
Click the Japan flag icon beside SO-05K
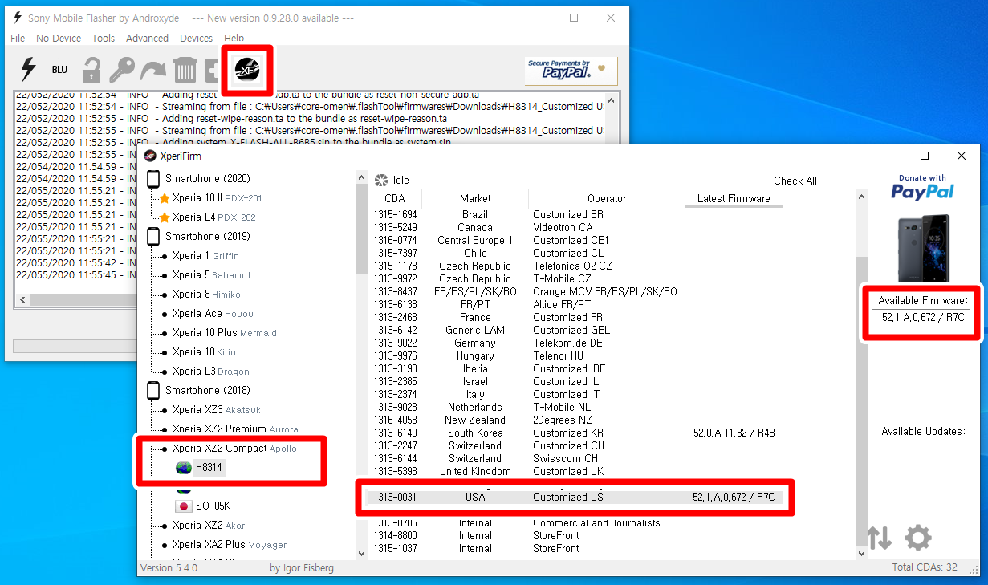[183, 506]
